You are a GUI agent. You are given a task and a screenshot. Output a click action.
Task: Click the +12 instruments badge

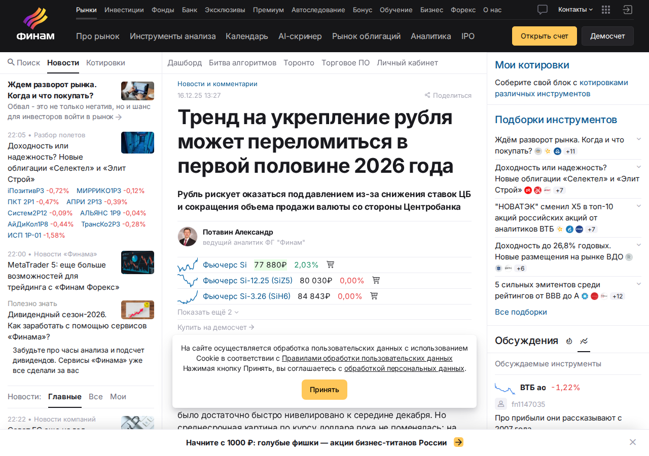click(618, 296)
